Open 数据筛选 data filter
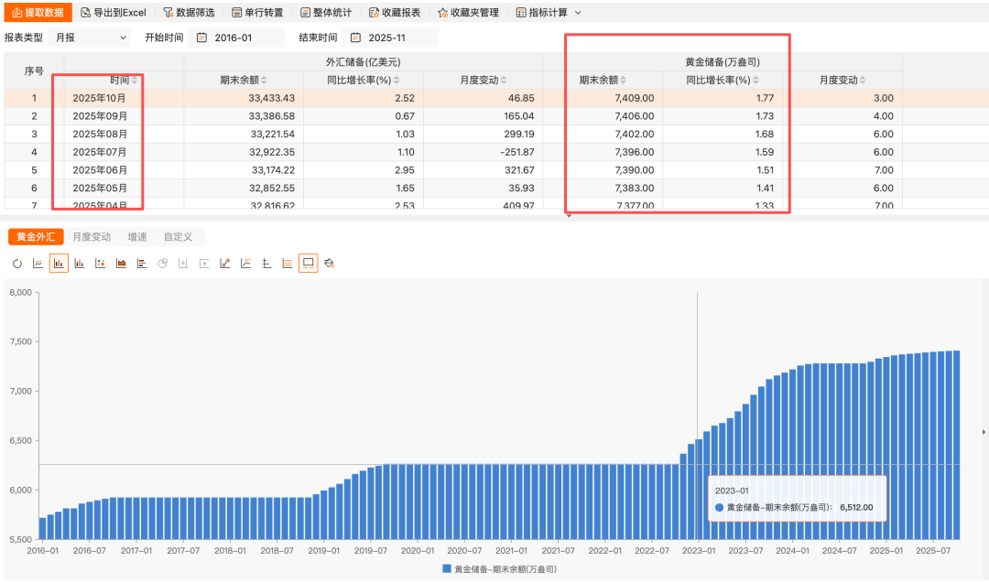989x583 pixels. (189, 13)
